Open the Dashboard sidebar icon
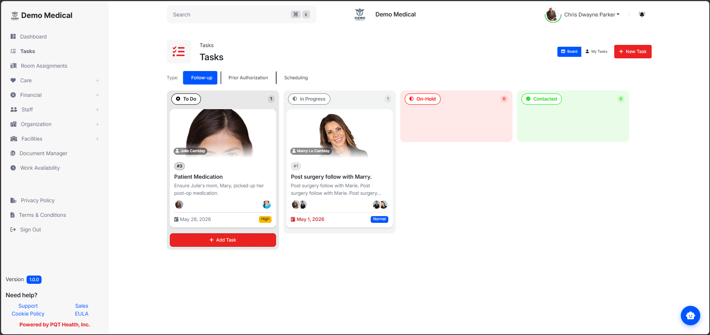710x335 pixels. tap(13, 37)
